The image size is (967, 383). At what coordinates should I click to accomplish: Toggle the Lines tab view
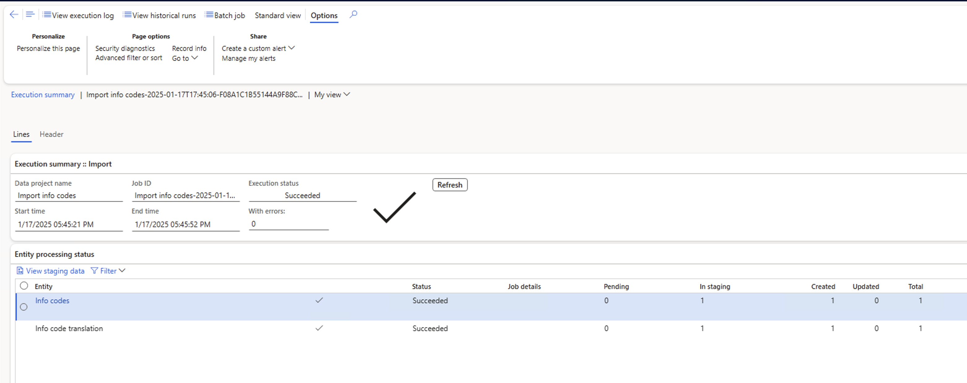point(21,134)
